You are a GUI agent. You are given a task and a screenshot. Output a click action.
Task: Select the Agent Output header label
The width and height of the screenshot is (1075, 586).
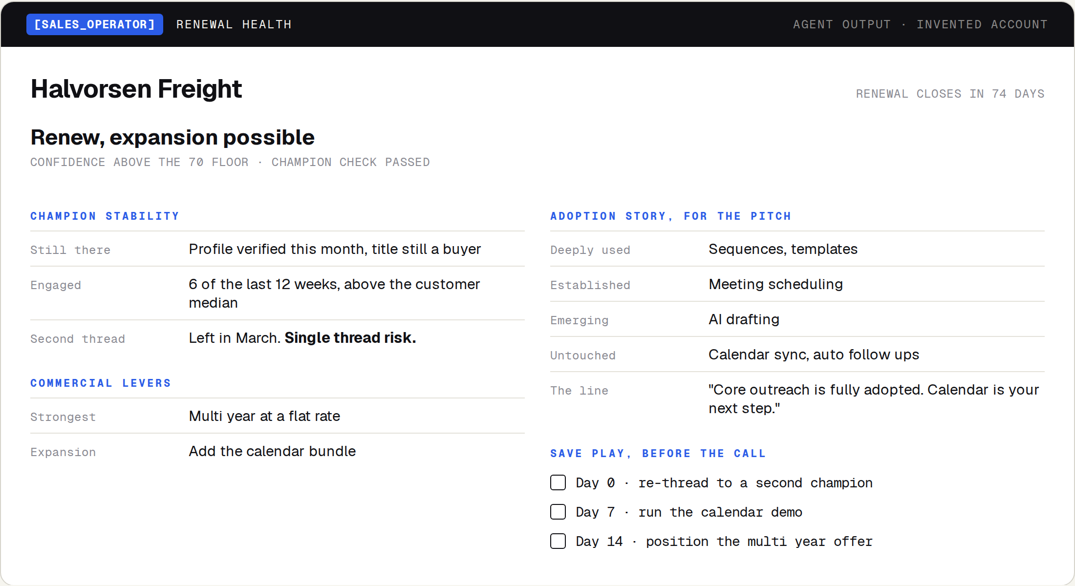pyautogui.click(x=842, y=24)
